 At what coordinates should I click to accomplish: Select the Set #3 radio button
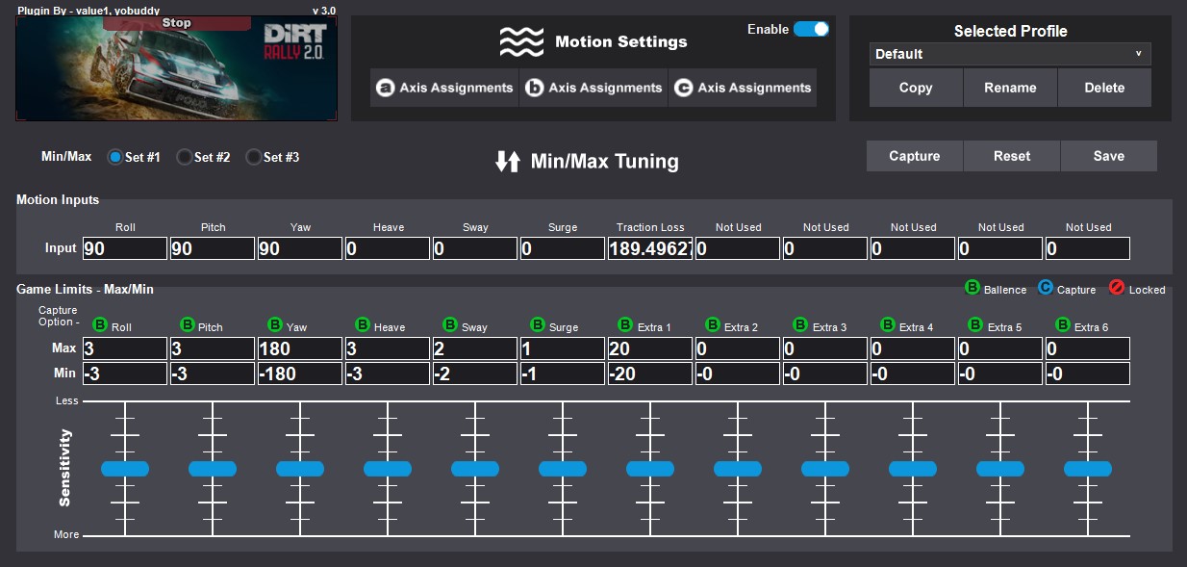click(x=253, y=157)
